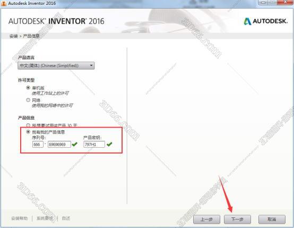This screenshot has height=228, width=294.
Task: Select the 单机版 standalone license radio button
Action: tap(28, 88)
